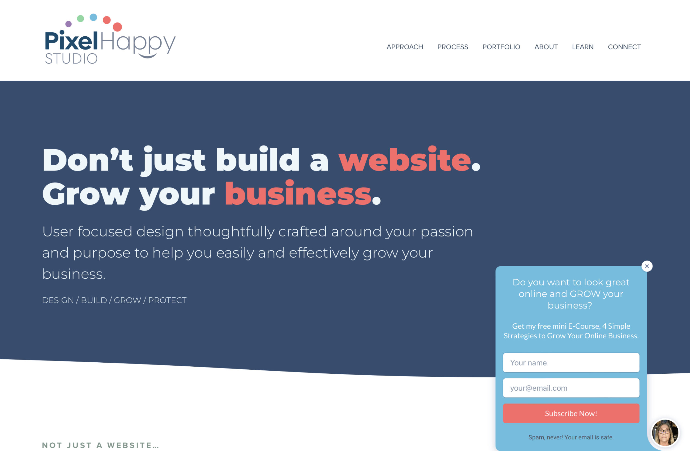Toggle the email subscription popup closed
The image size is (690, 451).
coord(647,266)
